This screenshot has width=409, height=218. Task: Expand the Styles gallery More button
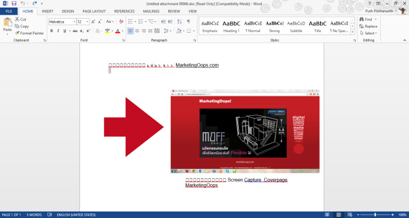tap(352, 32)
